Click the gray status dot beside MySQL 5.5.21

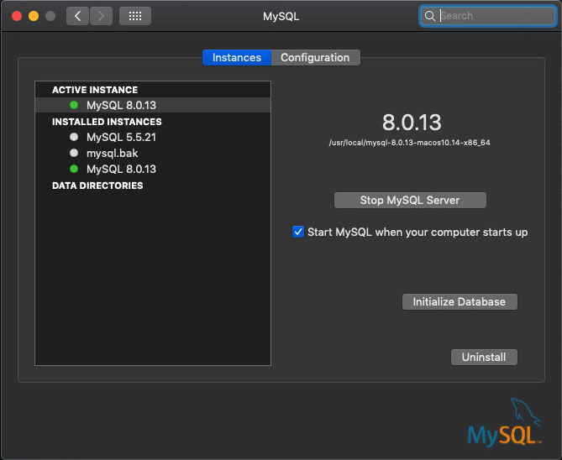tap(74, 137)
